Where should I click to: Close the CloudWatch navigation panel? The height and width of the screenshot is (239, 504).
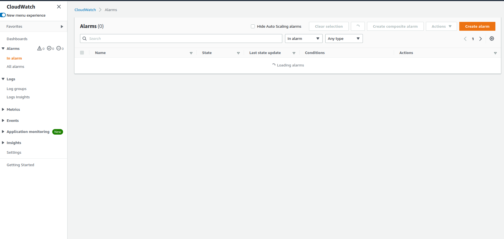click(x=59, y=7)
